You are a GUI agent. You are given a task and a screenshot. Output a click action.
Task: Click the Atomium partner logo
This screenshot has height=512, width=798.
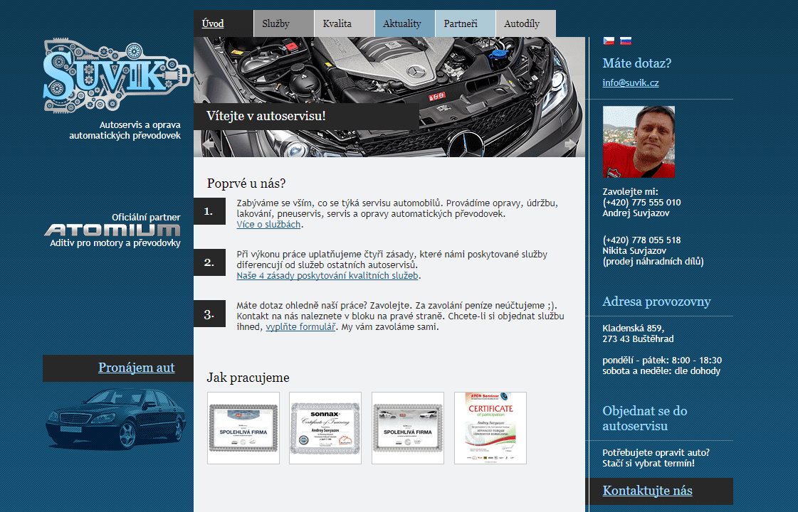click(x=112, y=230)
